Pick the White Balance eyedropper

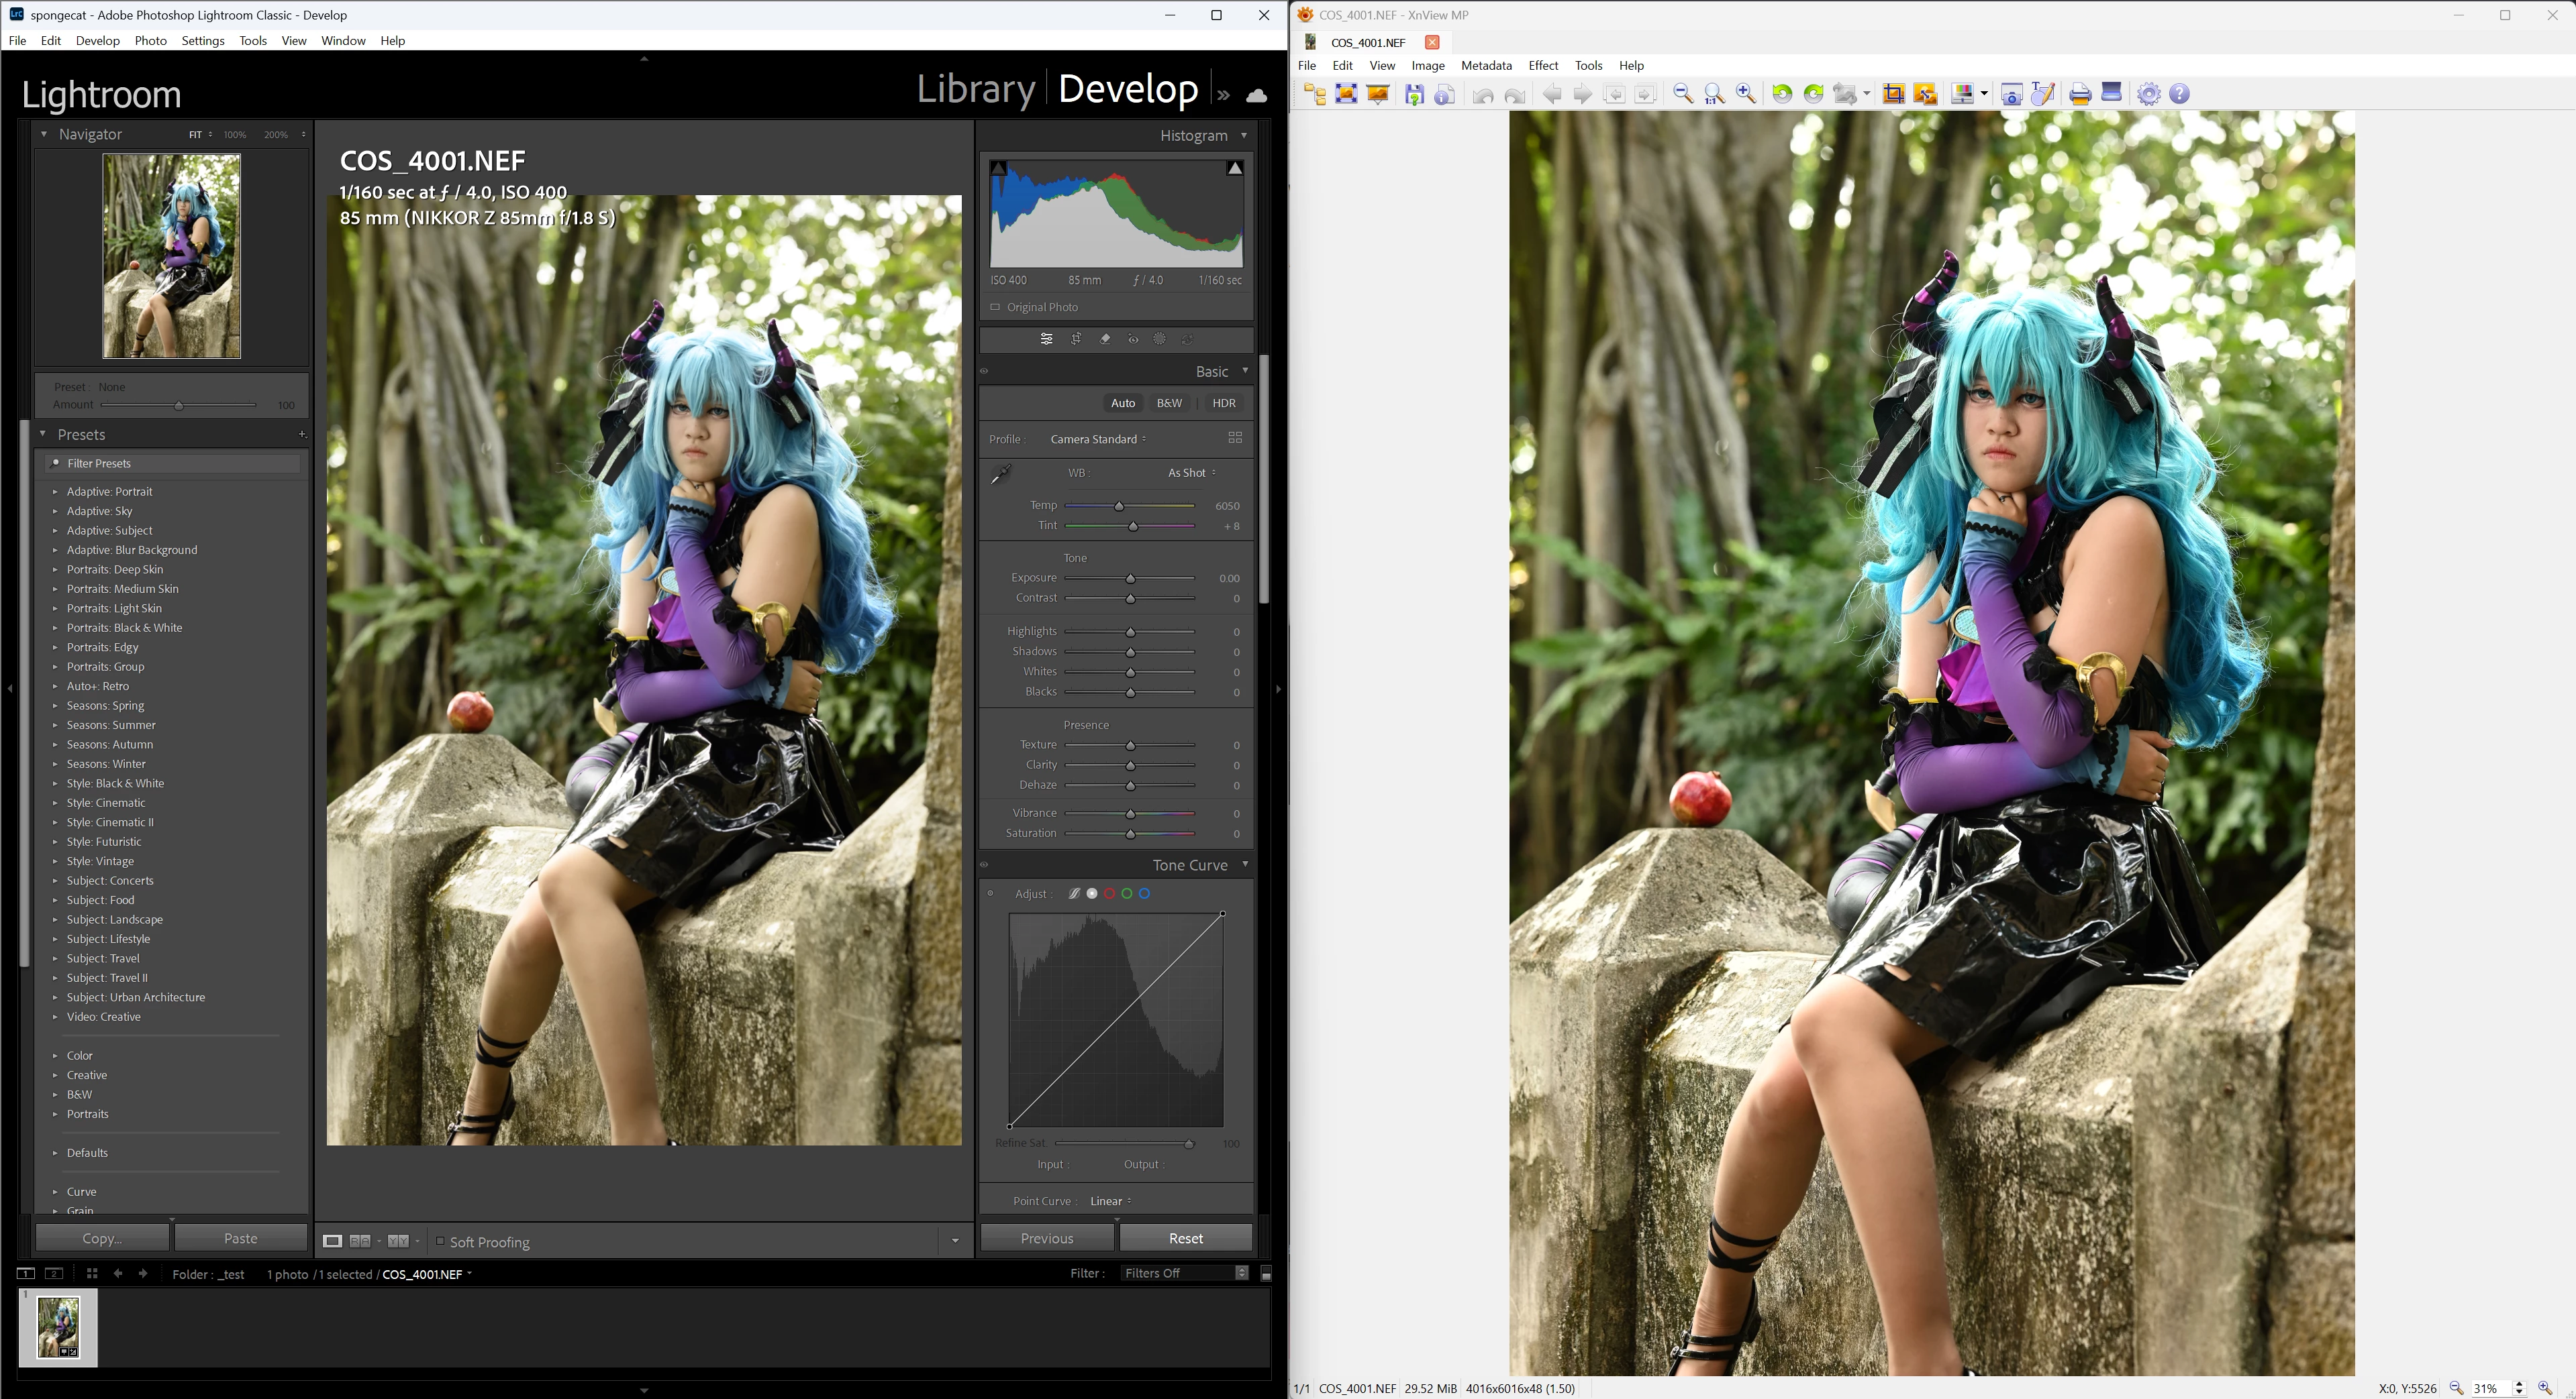1001,475
